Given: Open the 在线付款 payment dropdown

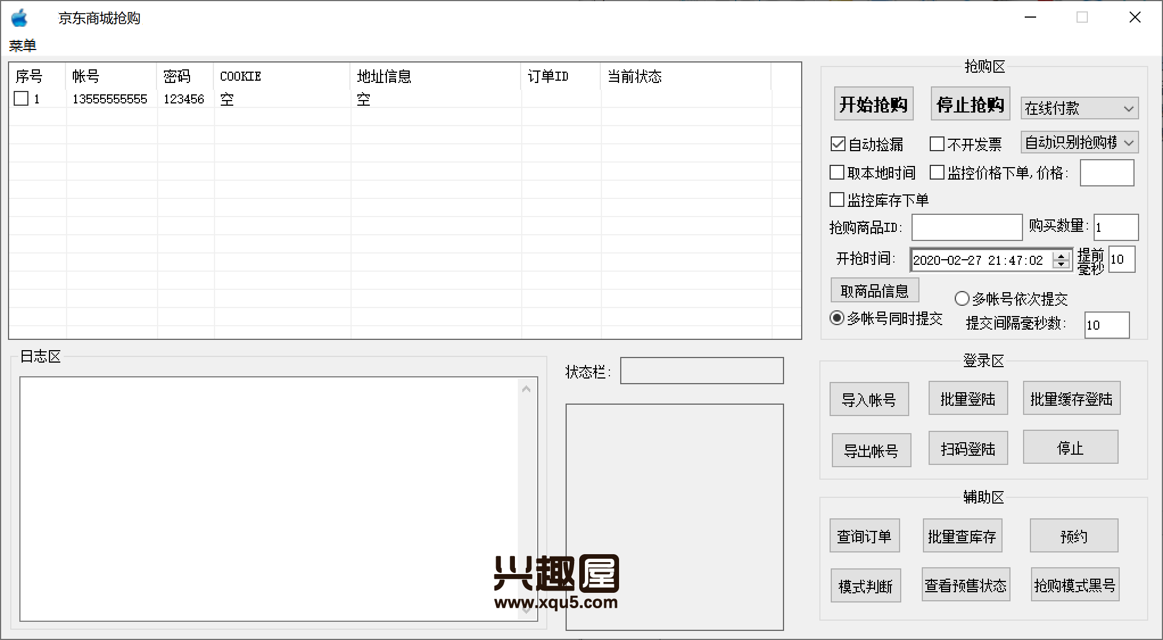Looking at the screenshot, I should [1079, 108].
